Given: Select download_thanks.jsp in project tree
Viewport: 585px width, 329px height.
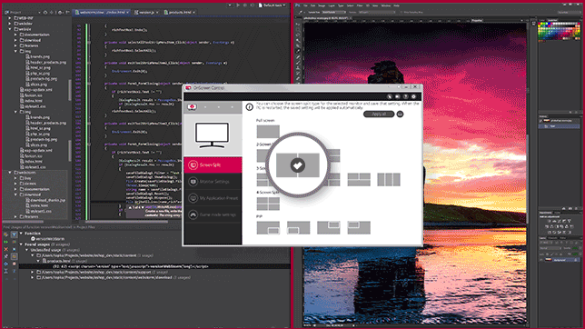Looking at the screenshot, I should (45, 200).
